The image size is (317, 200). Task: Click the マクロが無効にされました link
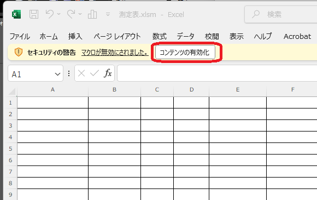[x=115, y=53]
